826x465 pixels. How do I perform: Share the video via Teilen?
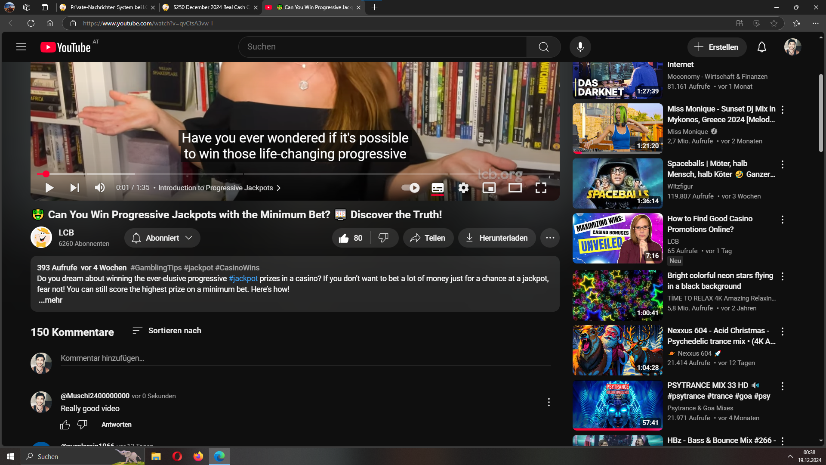pos(428,238)
